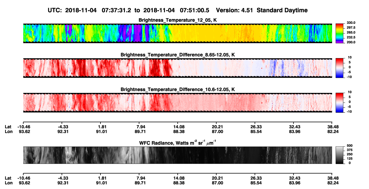The image size is (369, 189).
Task: Click longitude 92.31 under the 10.6-12.05 panel
Action: point(62,131)
